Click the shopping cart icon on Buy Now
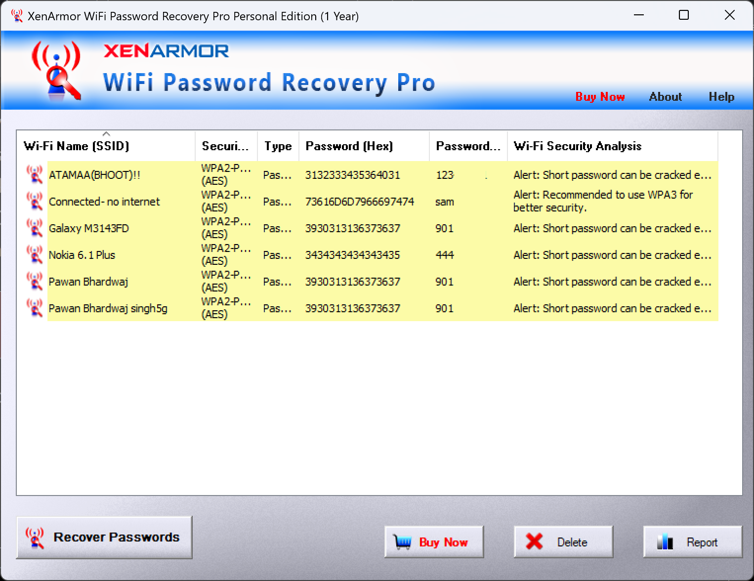 coord(402,542)
